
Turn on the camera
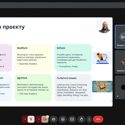pos(45,119)
